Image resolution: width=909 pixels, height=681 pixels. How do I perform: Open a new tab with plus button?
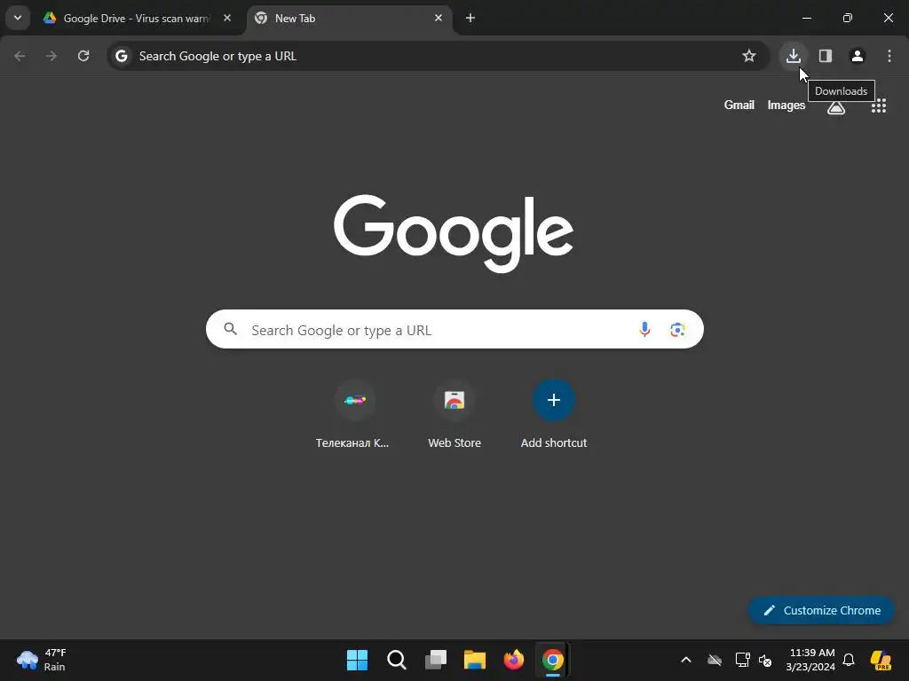click(x=470, y=18)
